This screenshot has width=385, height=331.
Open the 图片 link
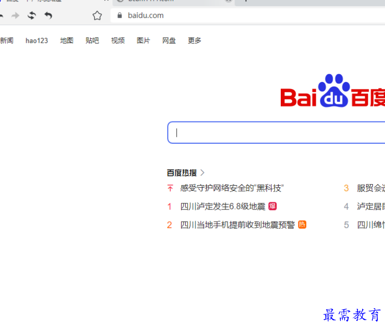point(143,41)
